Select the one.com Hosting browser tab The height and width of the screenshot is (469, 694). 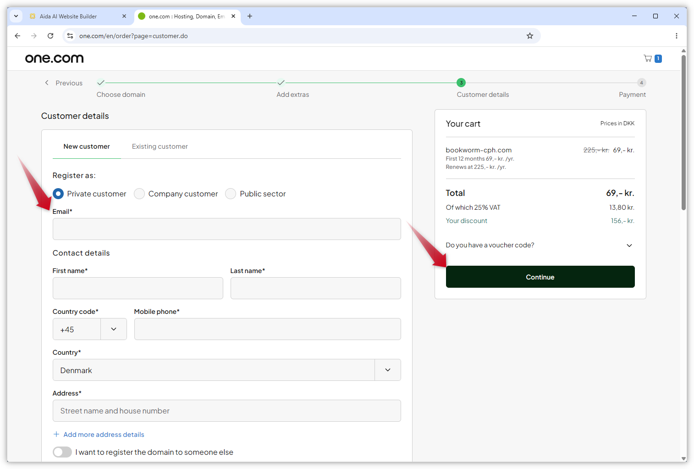point(187,16)
